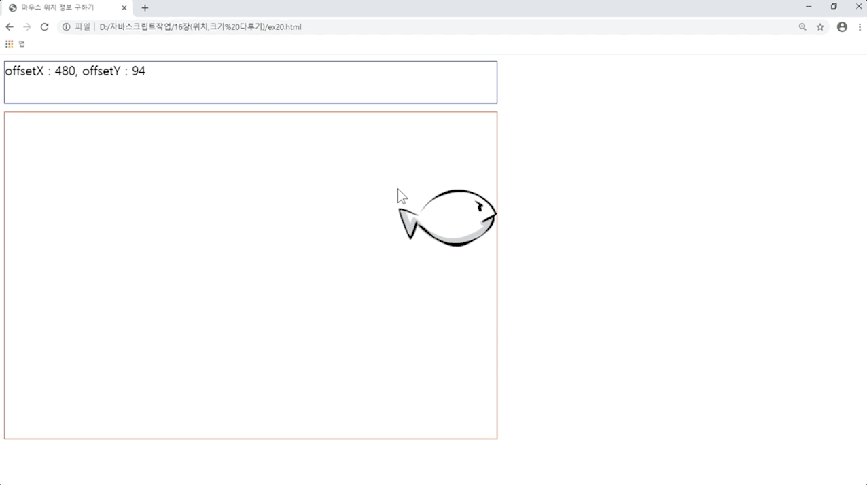Click the address bar URL ex20.html
867x485 pixels.
point(200,27)
